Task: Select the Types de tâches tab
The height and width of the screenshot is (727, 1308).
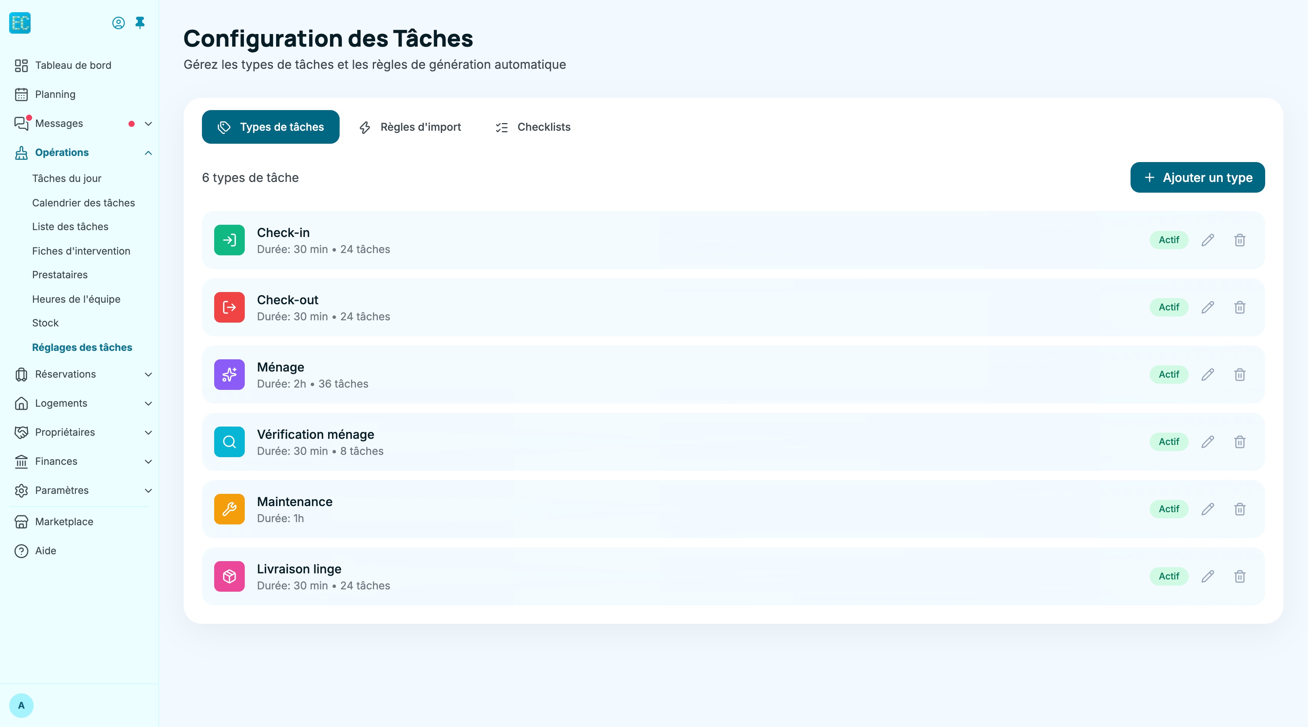Action: pyautogui.click(x=271, y=127)
